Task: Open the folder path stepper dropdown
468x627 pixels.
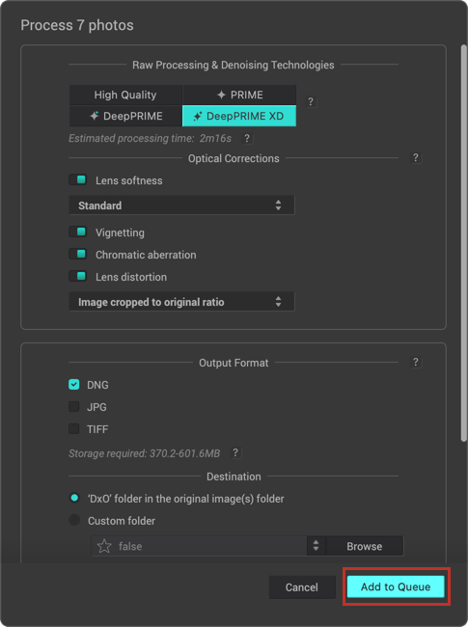Action: tap(316, 546)
